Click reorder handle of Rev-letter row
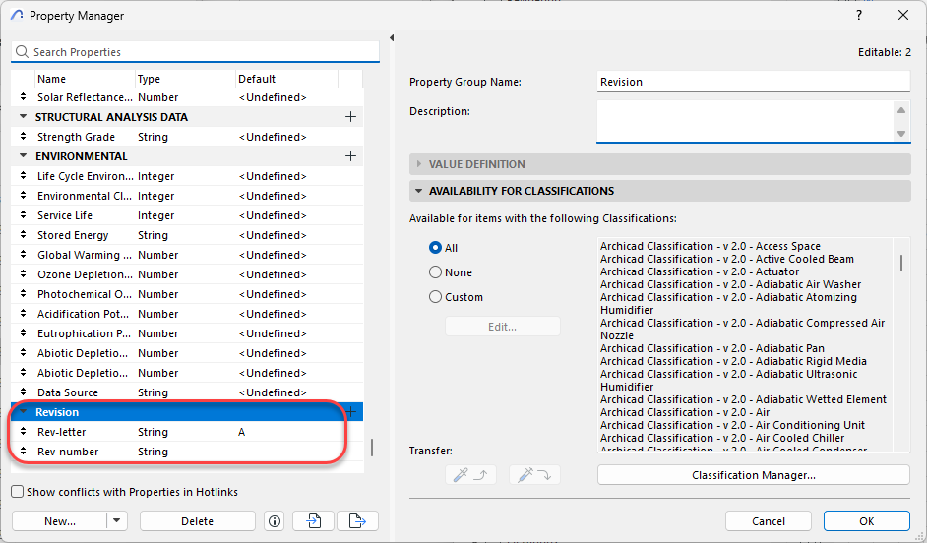The height and width of the screenshot is (543, 927). pos(23,431)
